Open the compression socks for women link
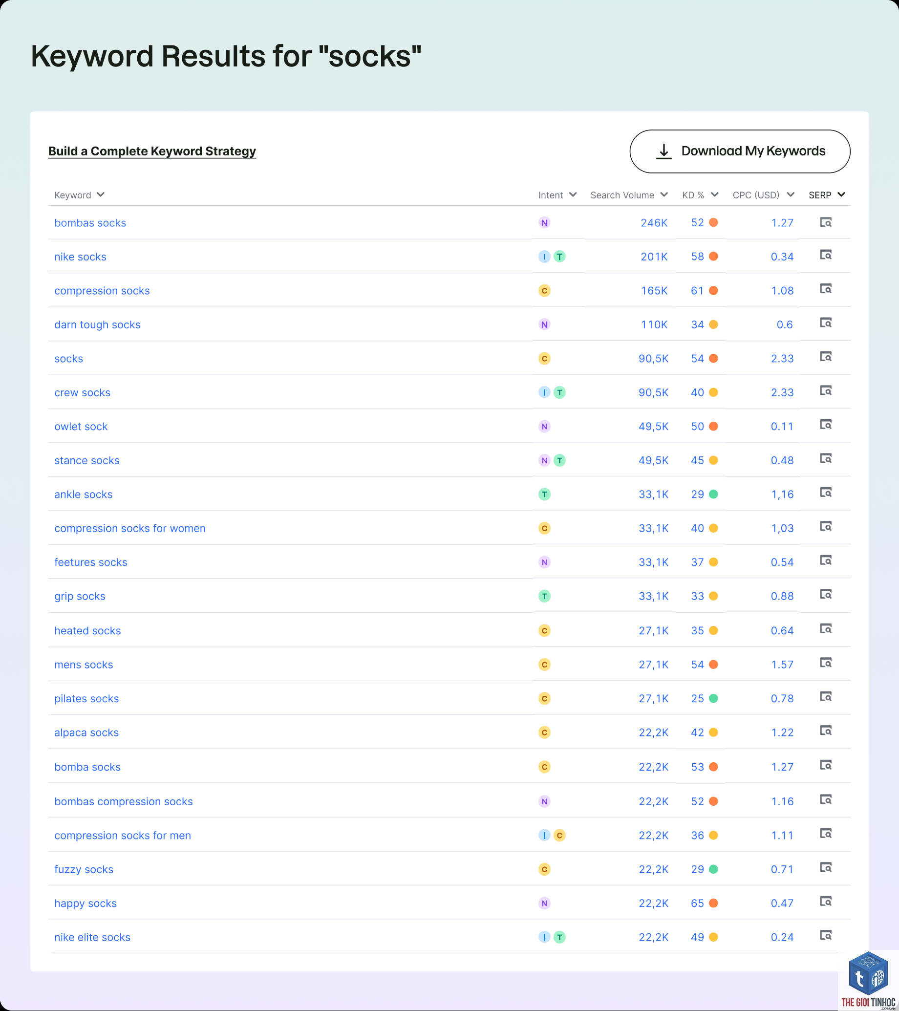Viewport: 899px width, 1011px height. click(130, 528)
